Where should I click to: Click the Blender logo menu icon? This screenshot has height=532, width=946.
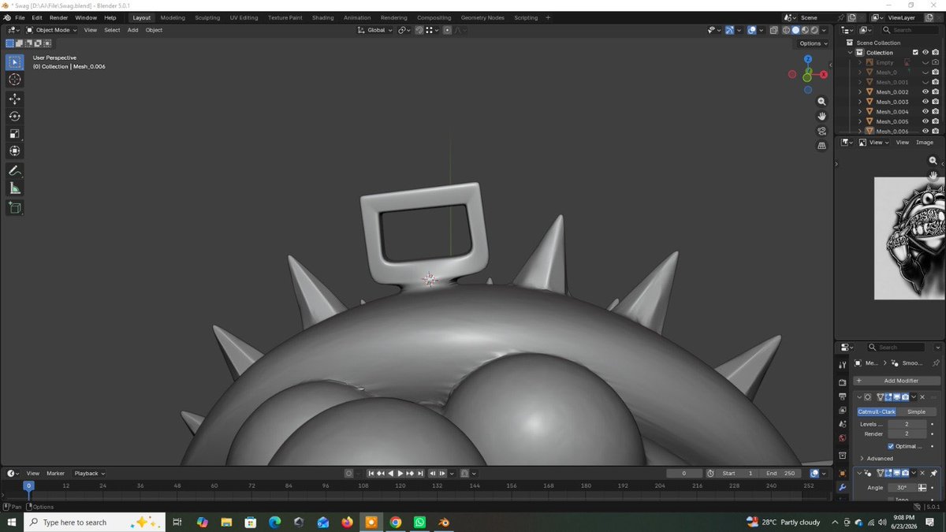coord(7,17)
